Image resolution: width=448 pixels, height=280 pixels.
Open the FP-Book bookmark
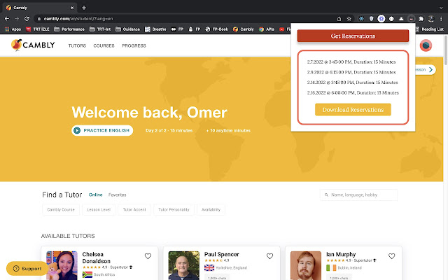216,29
